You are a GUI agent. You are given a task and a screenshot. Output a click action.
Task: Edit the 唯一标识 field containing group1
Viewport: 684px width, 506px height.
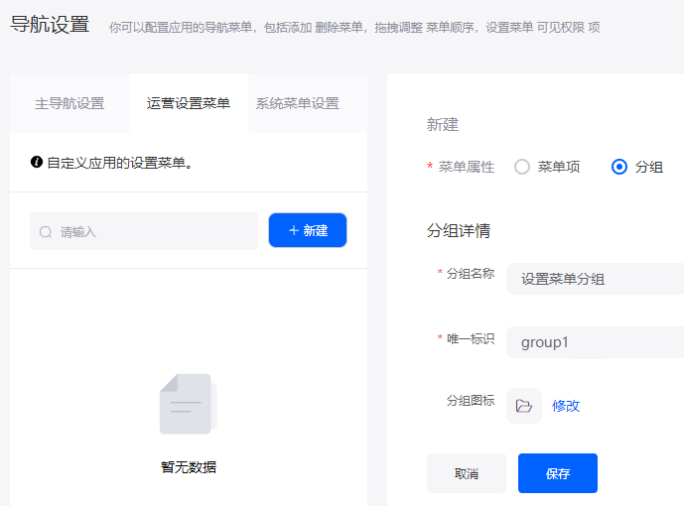click(595, 342)
